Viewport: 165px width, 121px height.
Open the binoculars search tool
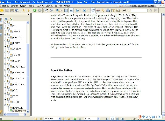(x=108, y=10)
